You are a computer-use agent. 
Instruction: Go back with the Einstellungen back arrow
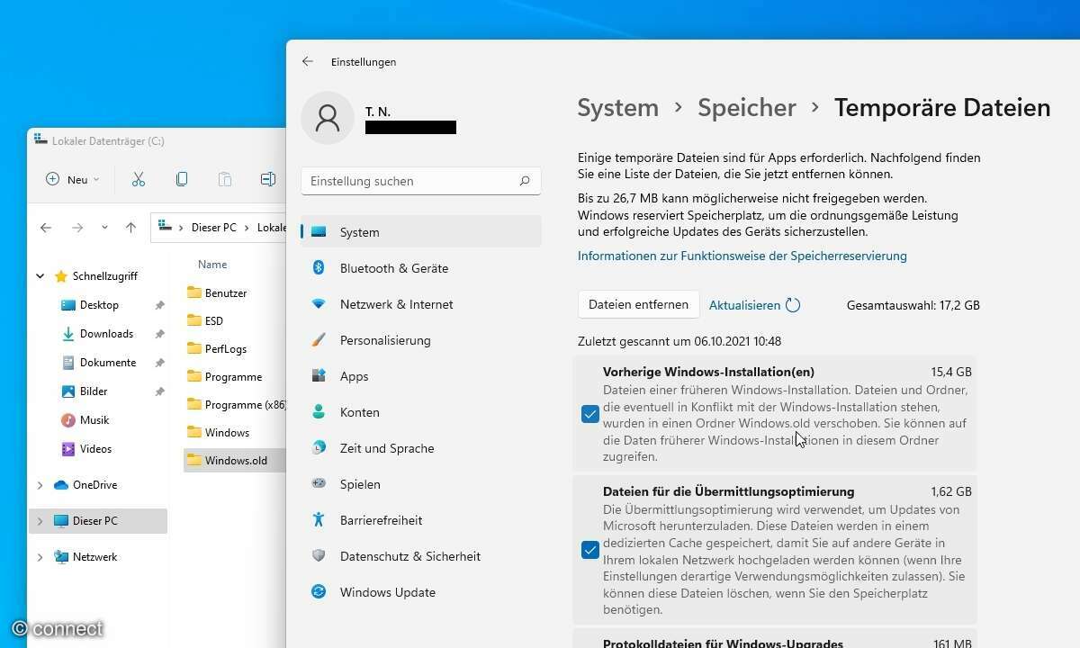click(308, 61)
